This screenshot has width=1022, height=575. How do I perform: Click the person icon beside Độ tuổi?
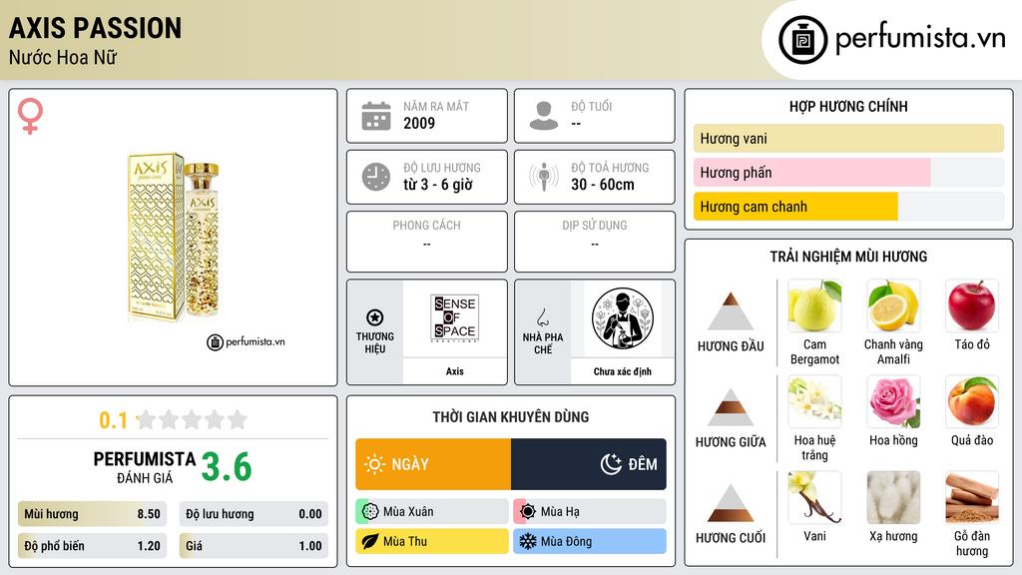coord(544,116)
